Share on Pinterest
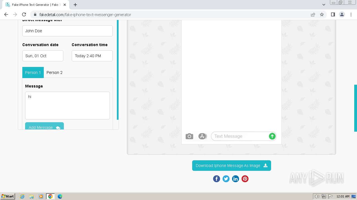The image size is (357, 200). 245,179
